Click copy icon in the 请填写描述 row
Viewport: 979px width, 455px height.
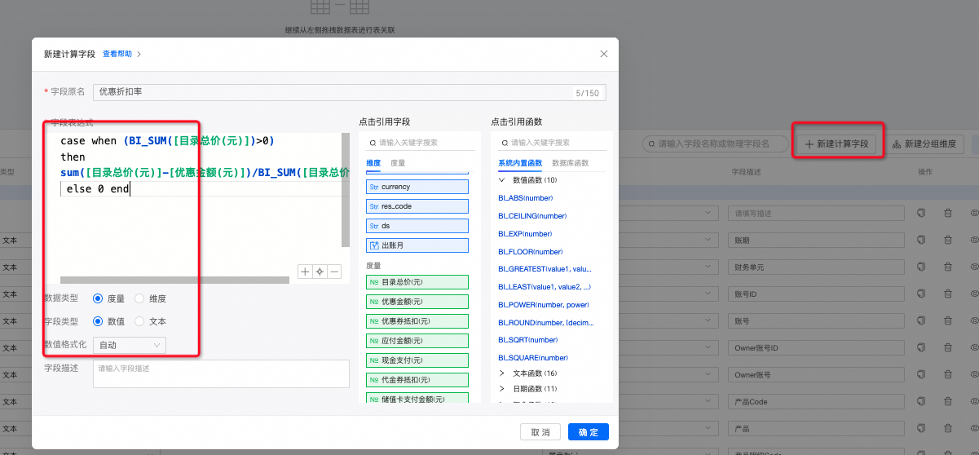(921, 213)
